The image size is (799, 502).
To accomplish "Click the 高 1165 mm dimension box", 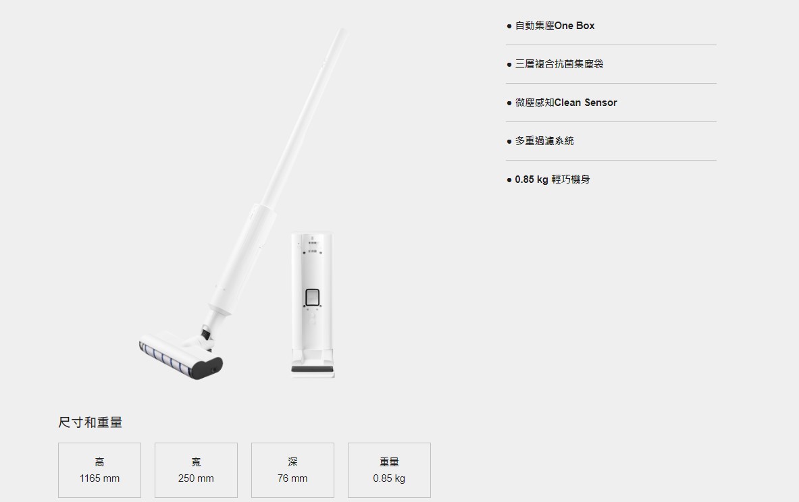I will point(99,470).
